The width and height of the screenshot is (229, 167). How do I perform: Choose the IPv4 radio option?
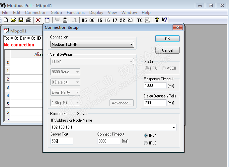(x=146, y=136)
